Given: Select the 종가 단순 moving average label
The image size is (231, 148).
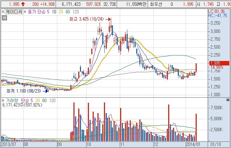Looking at the screenshot, I should point(37,12).
